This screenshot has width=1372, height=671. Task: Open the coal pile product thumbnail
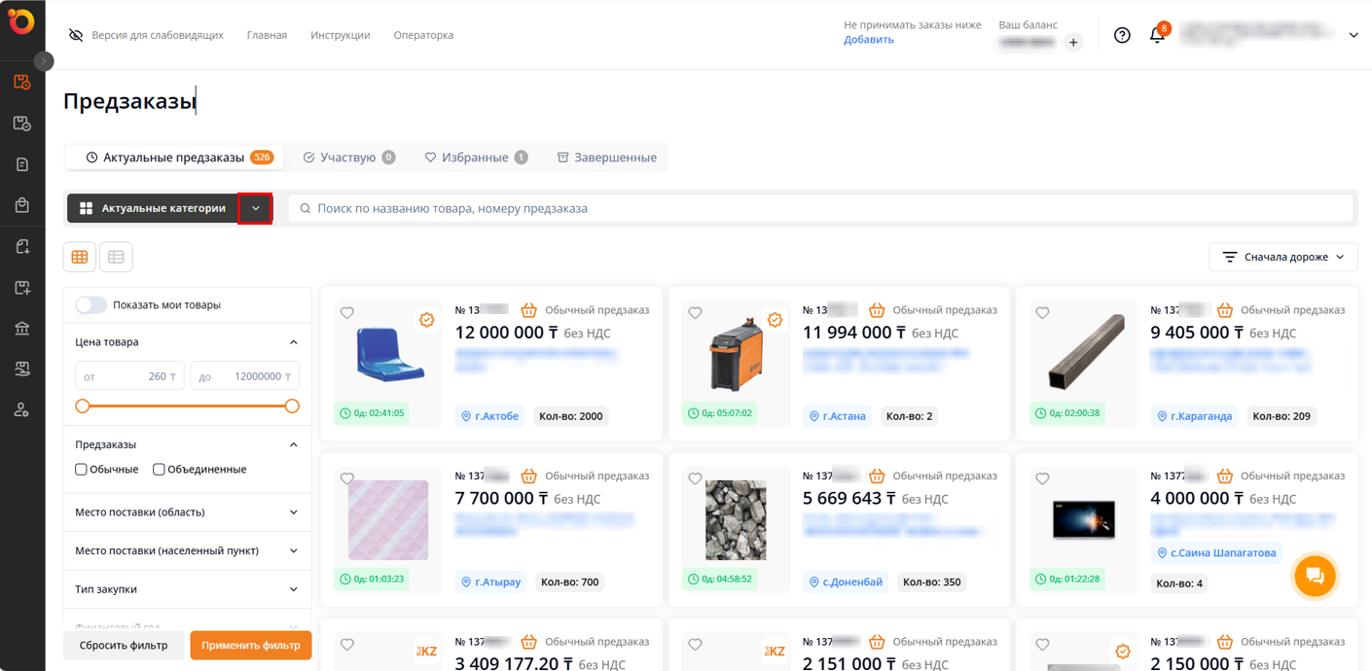[736, 519]
